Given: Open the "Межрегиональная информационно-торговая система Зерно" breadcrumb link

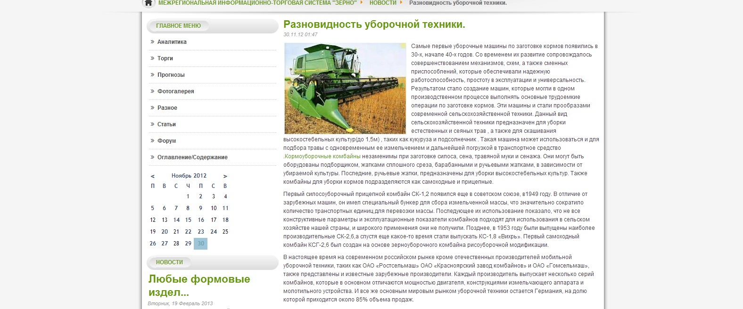Looking at the screenshot, I should [258, 3].
